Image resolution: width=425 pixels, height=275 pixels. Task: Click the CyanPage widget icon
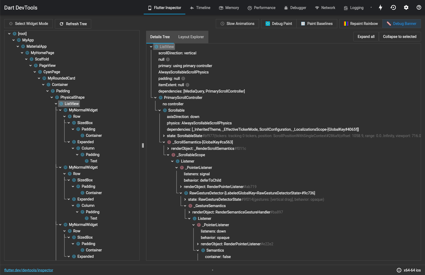(x=40, y=72)
